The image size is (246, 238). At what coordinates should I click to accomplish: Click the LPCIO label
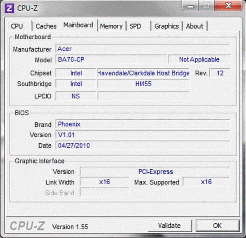pos(43,96)
